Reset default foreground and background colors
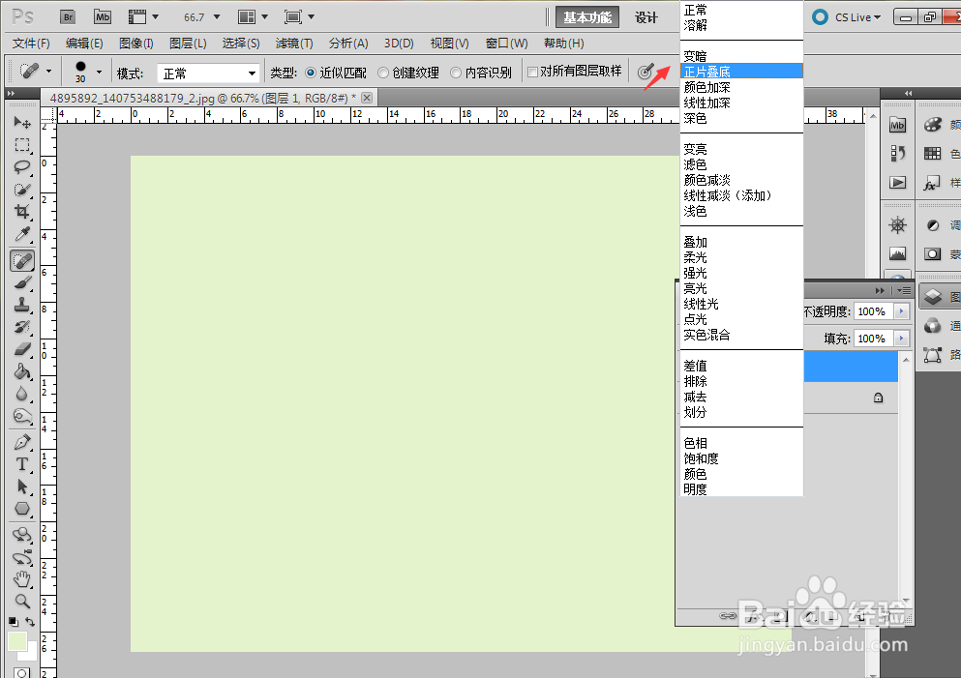The height and width of the screenshot is (678, 961). pyautogui.click(x=14, y=622)
